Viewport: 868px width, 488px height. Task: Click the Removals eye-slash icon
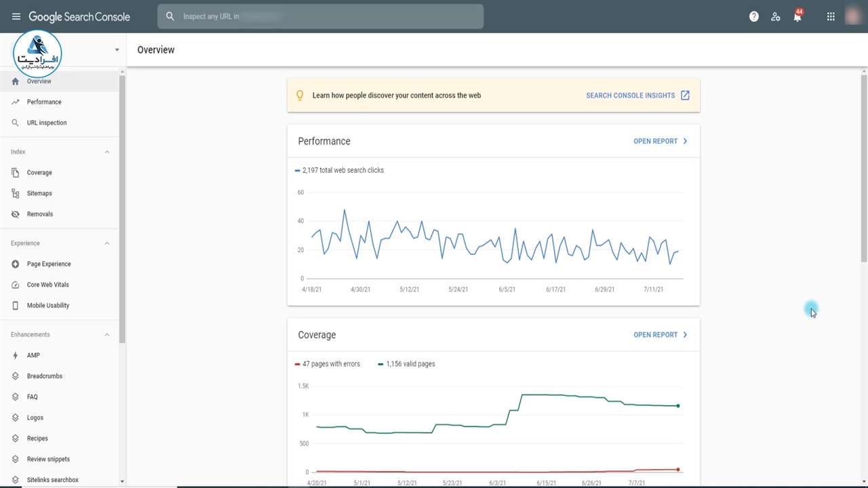click(16, 214)
